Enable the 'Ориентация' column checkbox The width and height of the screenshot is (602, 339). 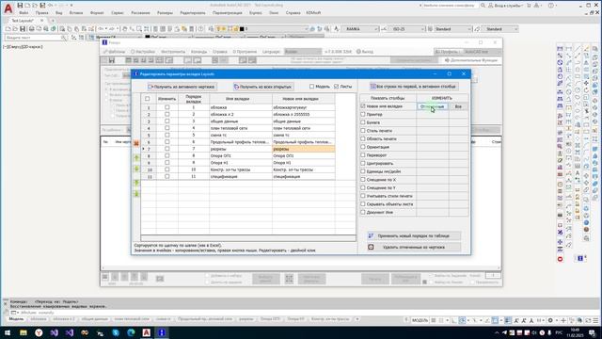363,147
